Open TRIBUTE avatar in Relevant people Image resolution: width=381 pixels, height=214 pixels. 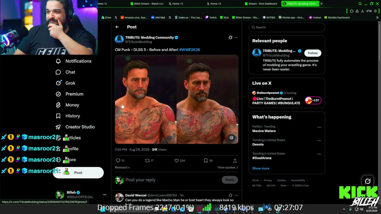257,53
